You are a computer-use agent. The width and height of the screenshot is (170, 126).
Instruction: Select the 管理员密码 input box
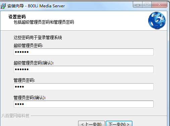click(83, 87)
